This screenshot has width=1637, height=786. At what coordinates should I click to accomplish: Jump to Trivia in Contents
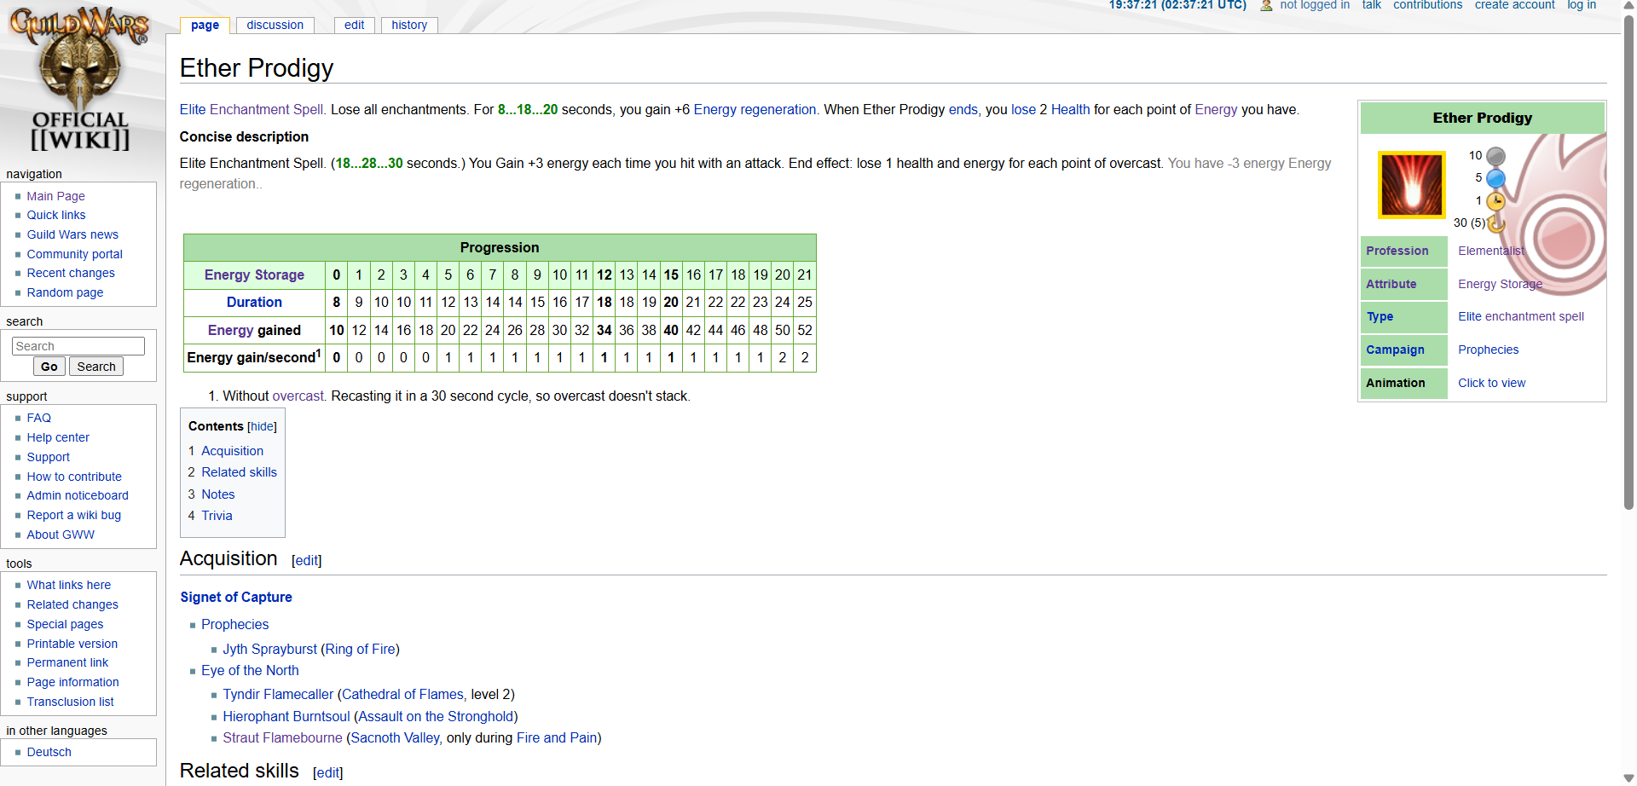click(217, 516)
